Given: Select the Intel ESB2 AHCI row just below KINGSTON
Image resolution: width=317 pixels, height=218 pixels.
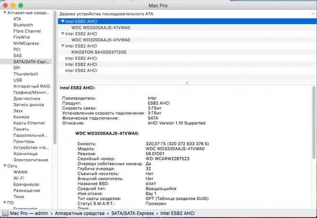Looking at the screenshot, I should tap(187, 58).
